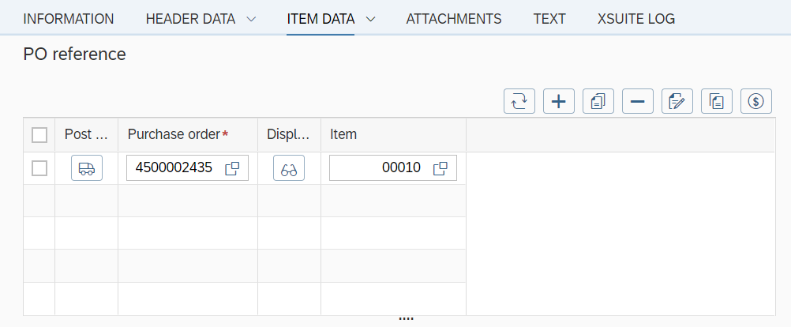Go to the XSUITE LOG tab
The image size is (791, 327).
636,19
